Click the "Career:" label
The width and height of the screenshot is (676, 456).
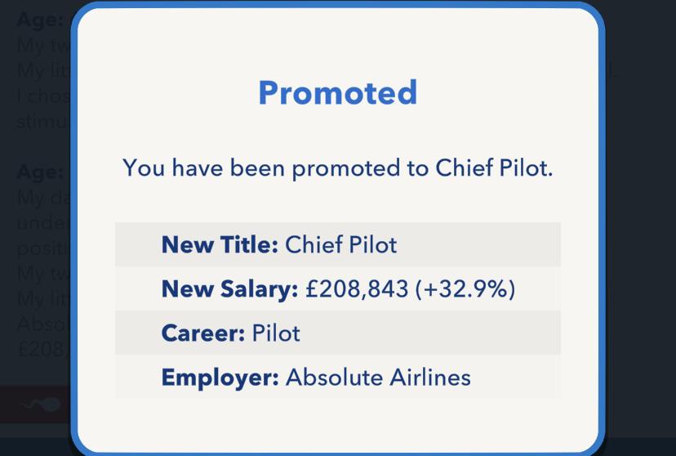[x=203, y=333]
